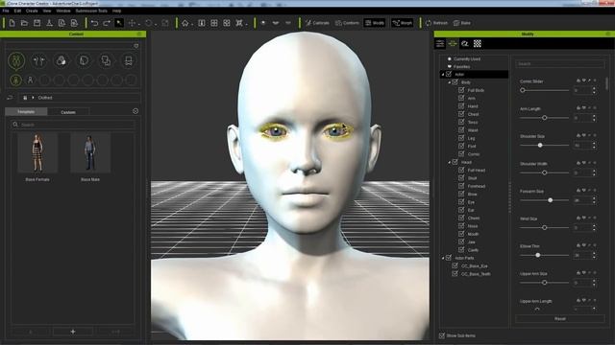
Task: Open the Material tab icon in Modify
Action: coord(465,43)
